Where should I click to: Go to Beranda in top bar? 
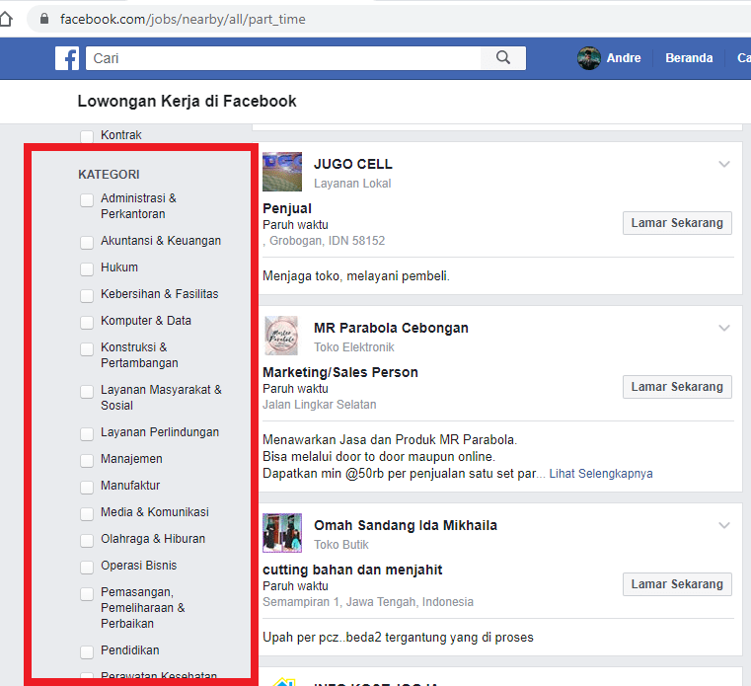pos(689,58)
